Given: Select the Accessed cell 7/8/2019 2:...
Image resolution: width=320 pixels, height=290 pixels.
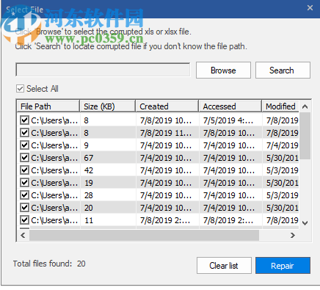Looking at the screenshot, I should pyautogui.click(x=230, y=220).
